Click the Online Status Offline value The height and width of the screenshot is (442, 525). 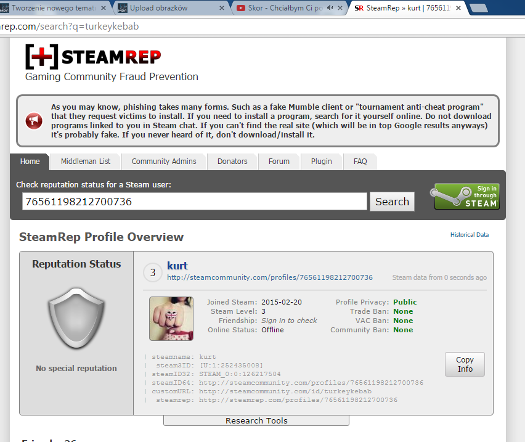click(272, 330)
